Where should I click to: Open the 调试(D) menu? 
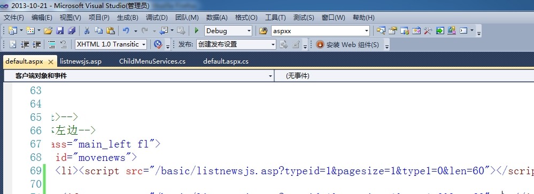click(157, 18)
